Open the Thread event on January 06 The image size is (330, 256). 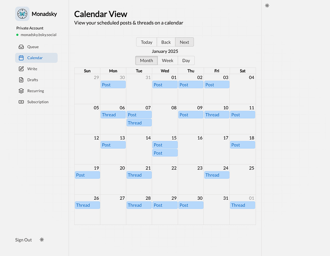point(113,115)
